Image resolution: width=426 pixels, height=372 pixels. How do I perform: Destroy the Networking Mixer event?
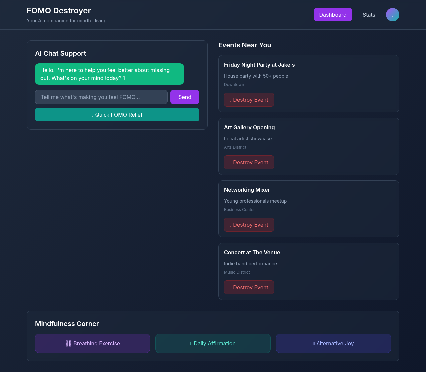tap(249, 224)
